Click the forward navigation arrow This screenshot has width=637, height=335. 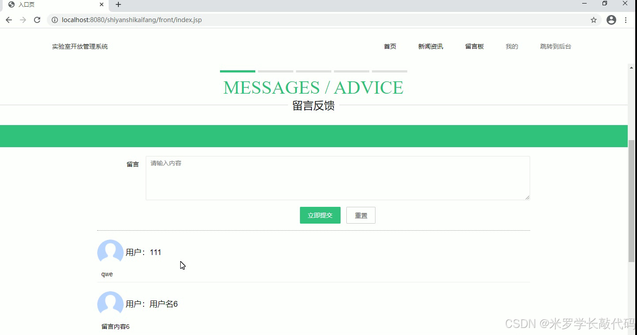pyautogui.click(x=23, y=20)
